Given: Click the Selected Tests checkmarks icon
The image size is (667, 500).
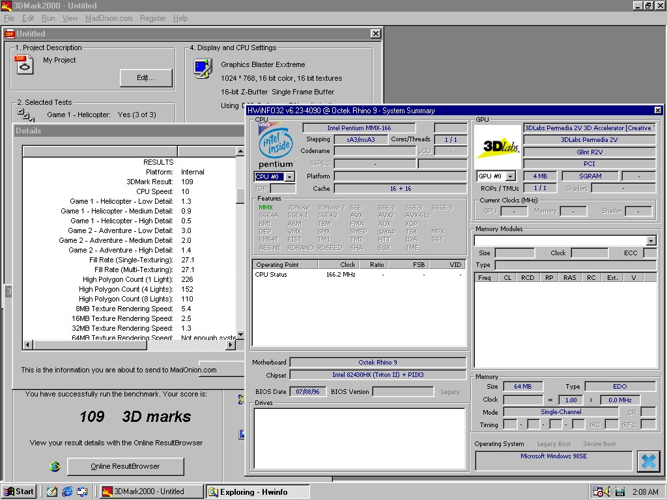Looking at the screenshot, I should [25, 115].
